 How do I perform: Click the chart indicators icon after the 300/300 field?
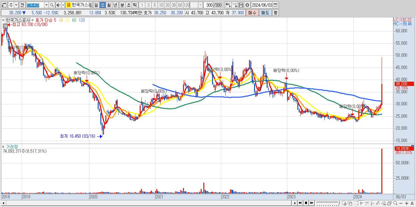pyautogui.click(x=228, y=5)
